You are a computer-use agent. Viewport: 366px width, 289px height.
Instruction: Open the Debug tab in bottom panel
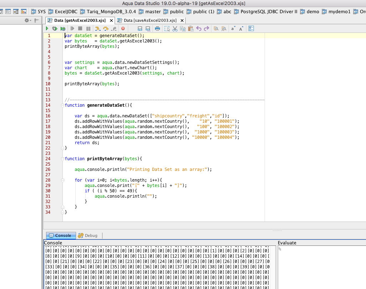[x=88, y=235]
